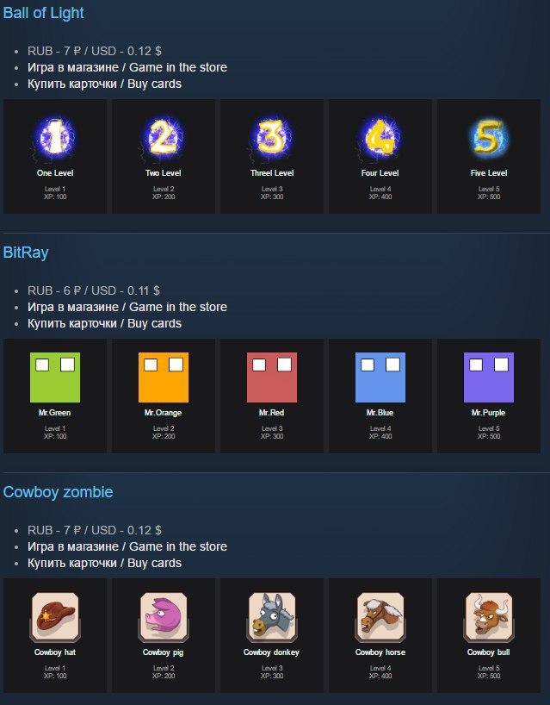This screenshot has height=705, width=550.
Task: Click the Mr.Blue square badge
Action: click(x=380, y=377)
